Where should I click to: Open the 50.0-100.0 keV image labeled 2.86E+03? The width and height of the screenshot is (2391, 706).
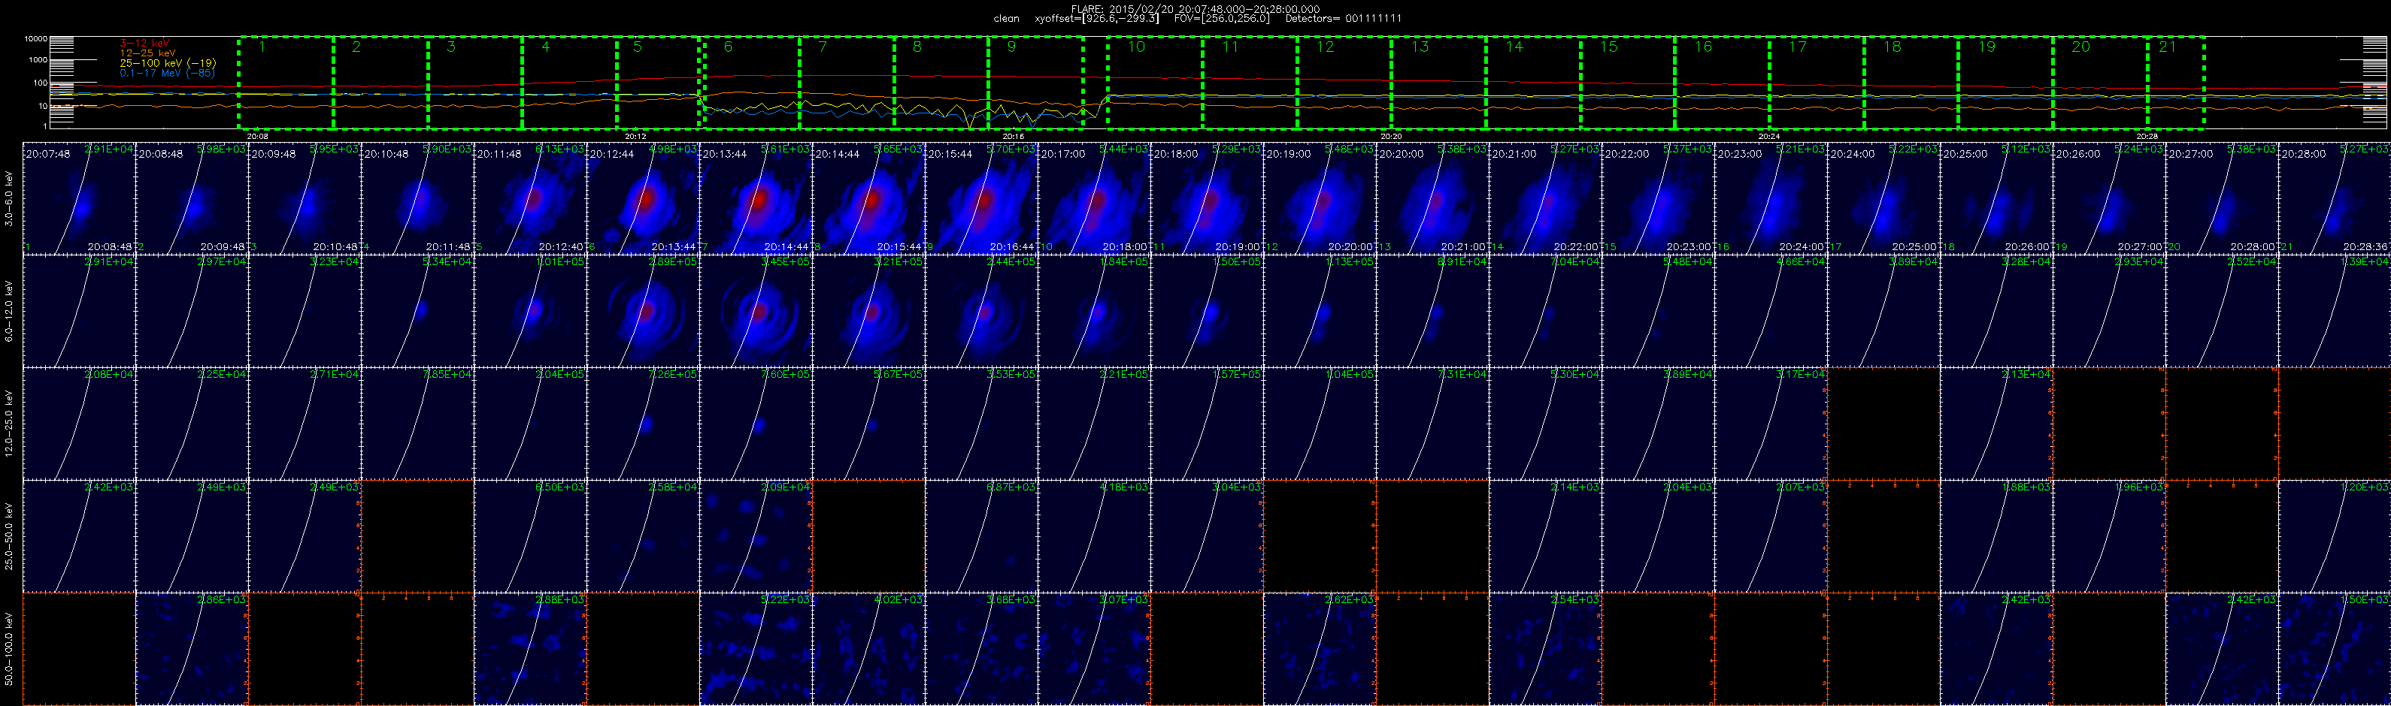click(192, 648)
